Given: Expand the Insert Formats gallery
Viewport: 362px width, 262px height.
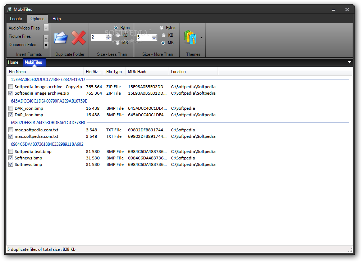Looking at the screenshot, I should 46,45.
